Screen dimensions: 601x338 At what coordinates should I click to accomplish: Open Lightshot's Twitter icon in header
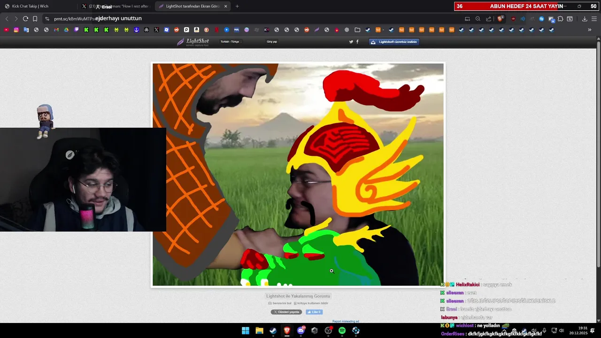point(351,42)
